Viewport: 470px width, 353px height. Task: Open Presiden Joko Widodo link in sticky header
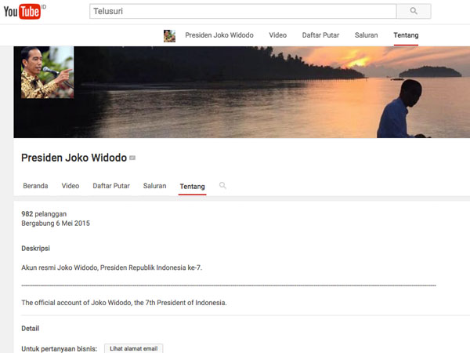(x=219, y=35)
